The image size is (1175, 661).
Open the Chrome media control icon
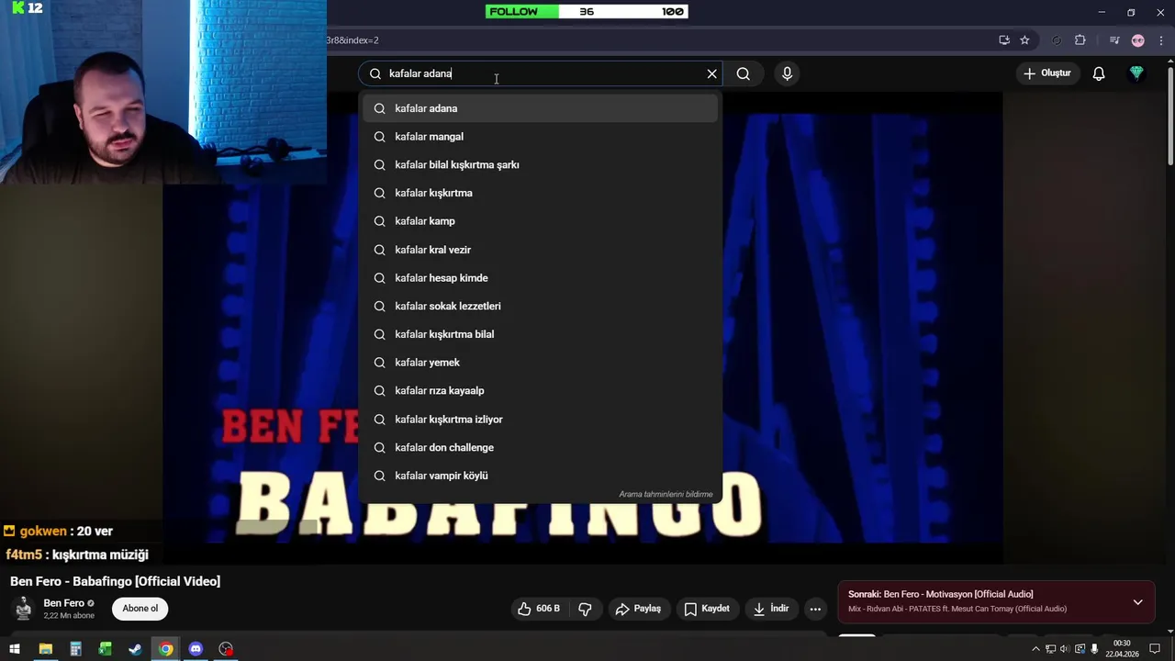tap(1114, 40)
